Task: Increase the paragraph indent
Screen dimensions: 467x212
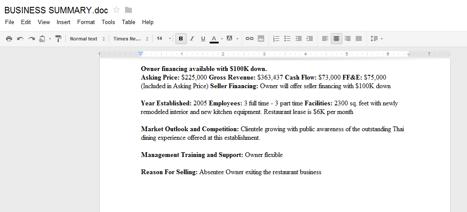Action: point(310,39)
